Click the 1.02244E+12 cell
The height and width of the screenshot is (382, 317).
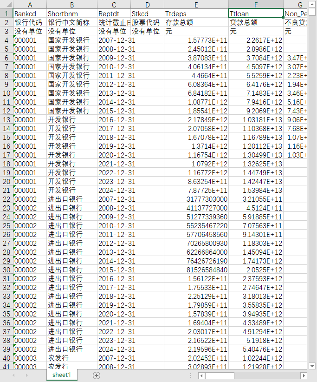[256, 358]
